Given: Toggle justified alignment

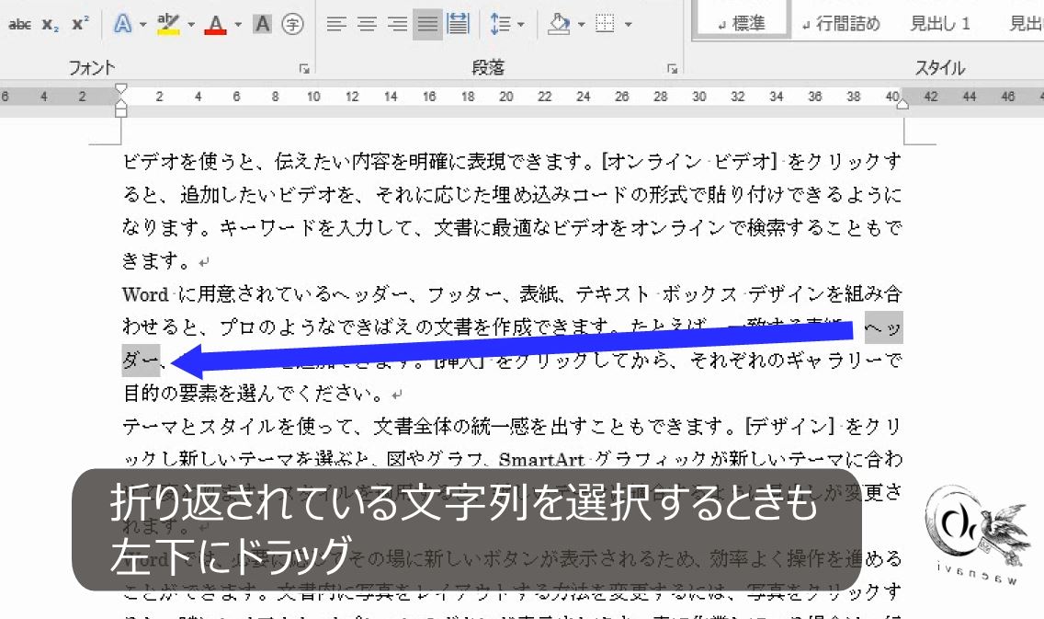Looking at the screenshot, I should point(427,25).
